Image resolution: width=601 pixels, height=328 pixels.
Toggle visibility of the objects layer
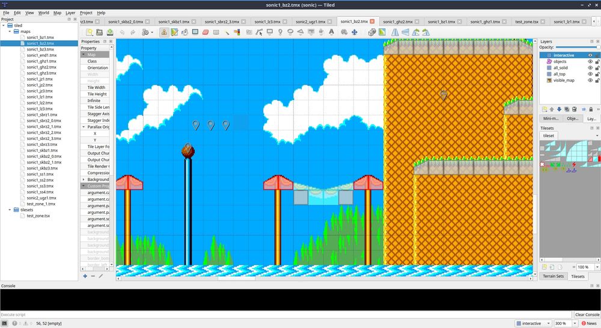[x=590, y=61]
